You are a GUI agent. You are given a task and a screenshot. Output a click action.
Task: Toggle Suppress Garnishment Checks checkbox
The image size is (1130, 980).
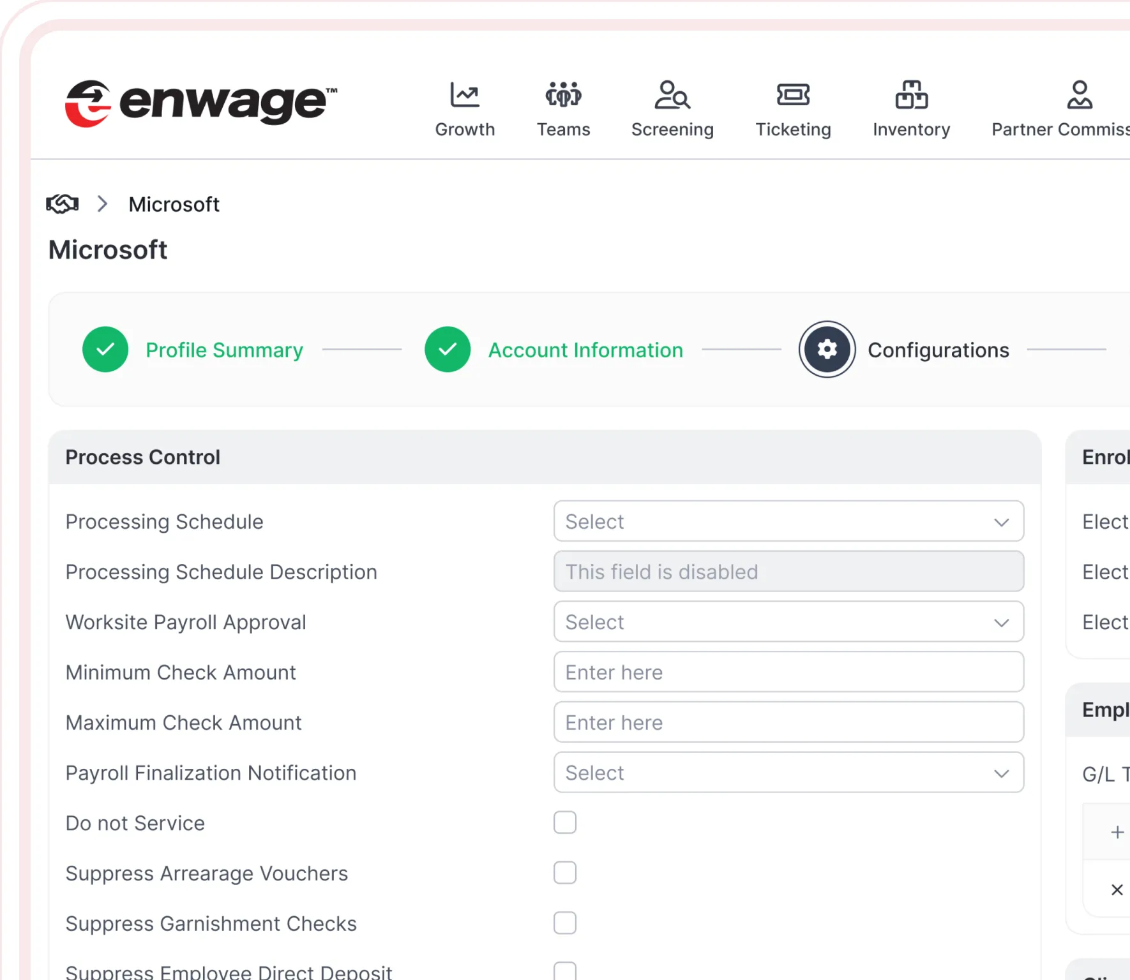(x=565, y=923)
